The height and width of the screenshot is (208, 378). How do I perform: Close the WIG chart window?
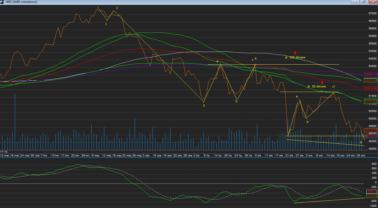pyautogui.click(x=373, y=2)
